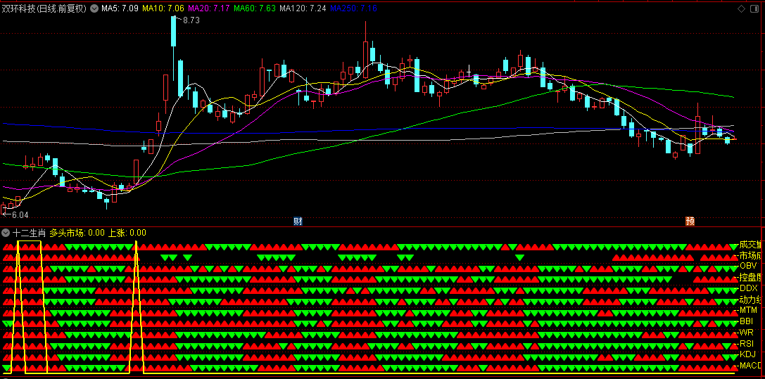The image size is (765, 379).
Task: Click the BBI row label
Action: tap(746, 321)
